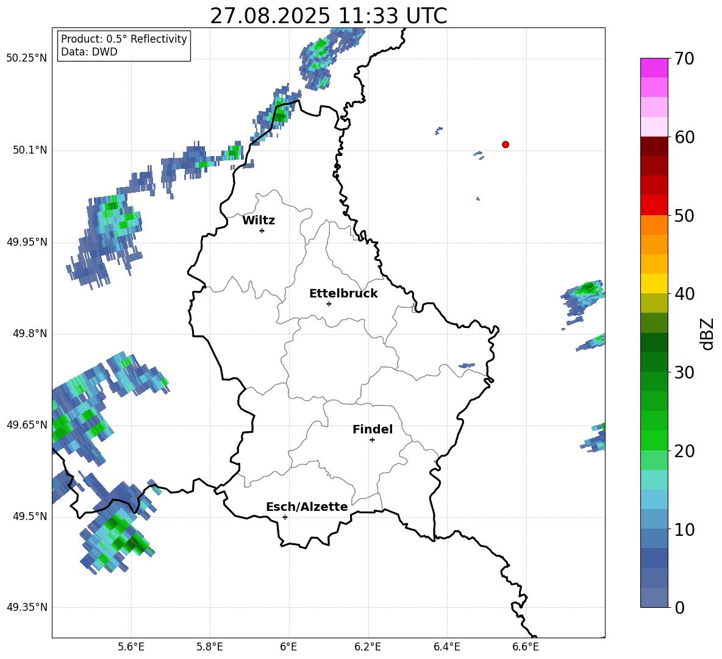Click the 50.25°N latitude label

[x=27, y=59]
